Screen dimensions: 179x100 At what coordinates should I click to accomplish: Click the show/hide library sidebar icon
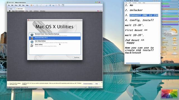click(50, 5)
